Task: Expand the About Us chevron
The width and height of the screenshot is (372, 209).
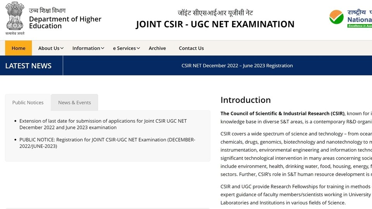Action: [x=62, y=48]
